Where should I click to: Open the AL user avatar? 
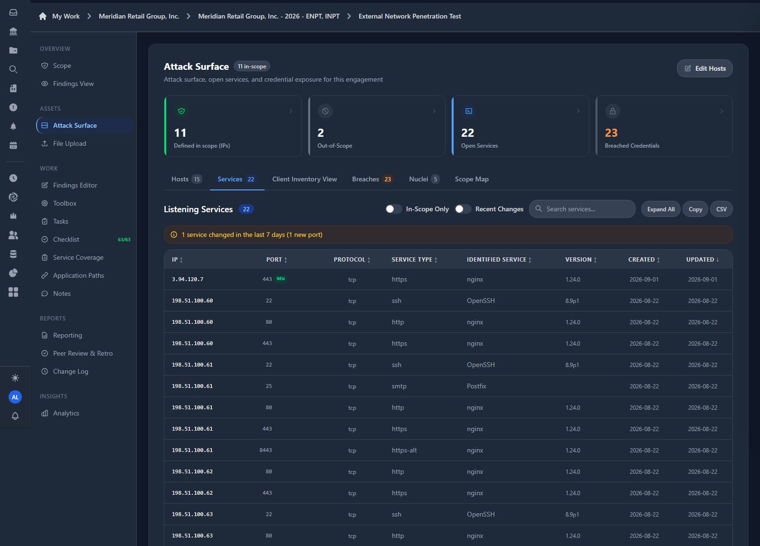pyautogui.click(x=15, y=397)
